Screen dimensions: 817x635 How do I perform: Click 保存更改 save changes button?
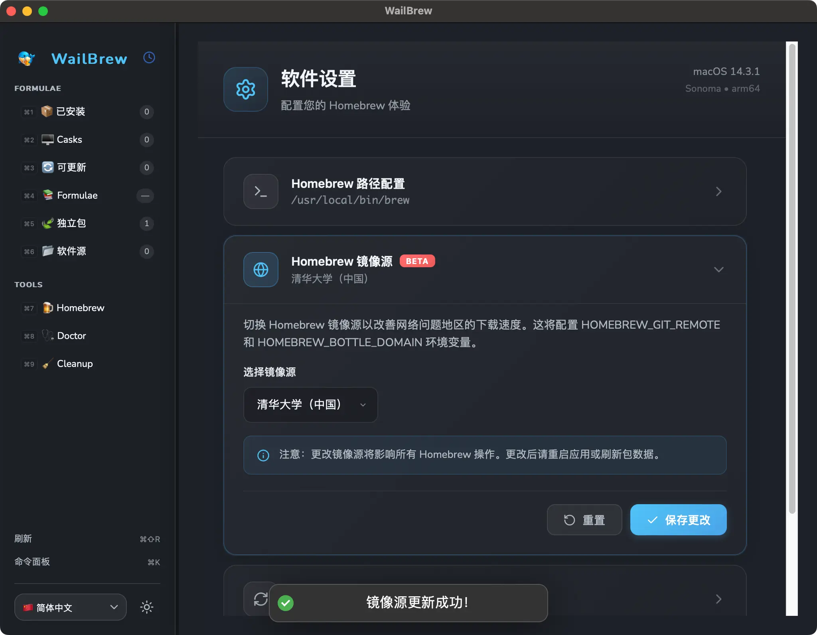tap(678, 520)
